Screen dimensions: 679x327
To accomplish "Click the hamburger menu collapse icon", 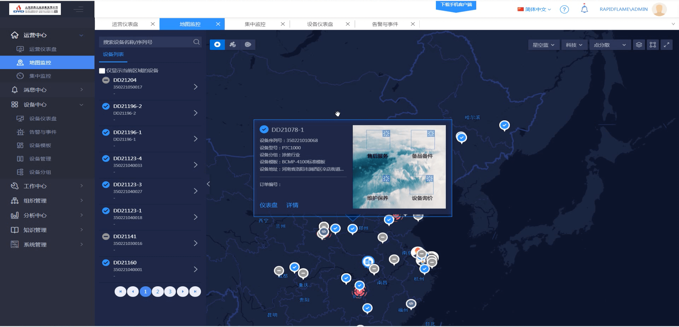I will click(79, 9).
